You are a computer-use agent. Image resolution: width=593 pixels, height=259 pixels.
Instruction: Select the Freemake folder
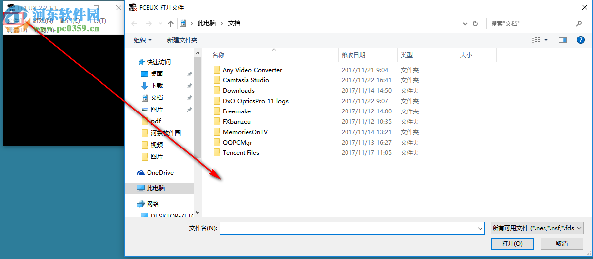coord(237,111)
